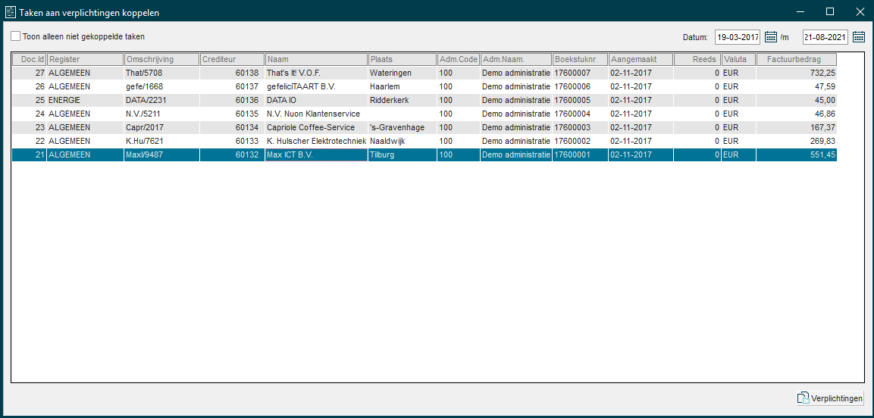Click the end date field 21-08-2021
Viewport: 874px width, 418px height.
click(825, 37)
